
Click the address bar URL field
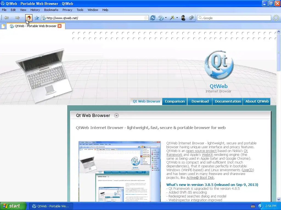[x=95, y=18]
